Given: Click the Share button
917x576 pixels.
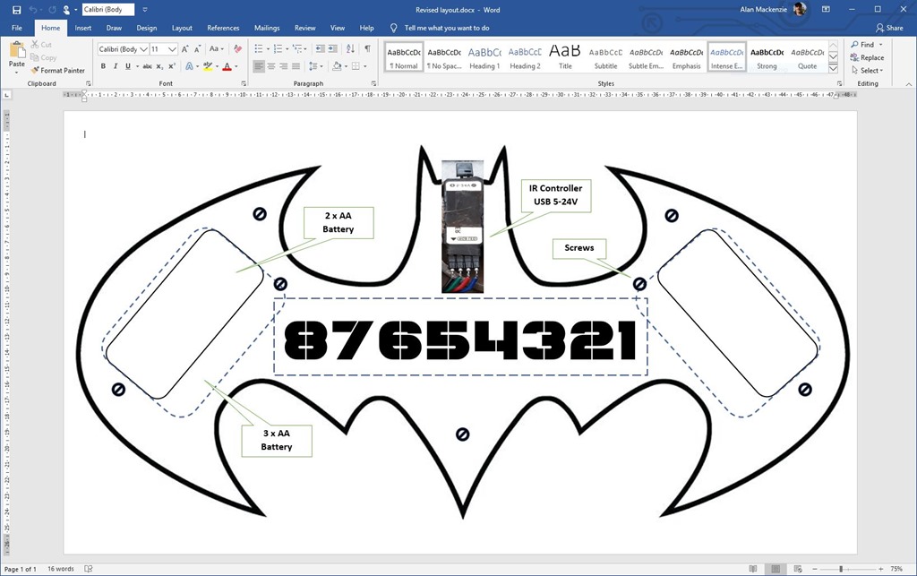Looking at the screenshot, I should click(889, 28).
